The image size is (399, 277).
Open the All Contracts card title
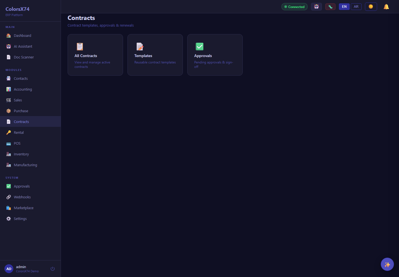(86, 56)
